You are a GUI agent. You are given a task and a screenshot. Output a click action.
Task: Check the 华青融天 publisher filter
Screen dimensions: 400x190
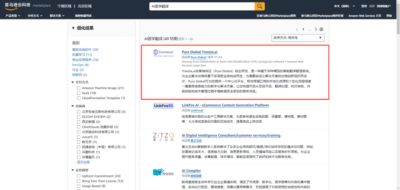79,157
